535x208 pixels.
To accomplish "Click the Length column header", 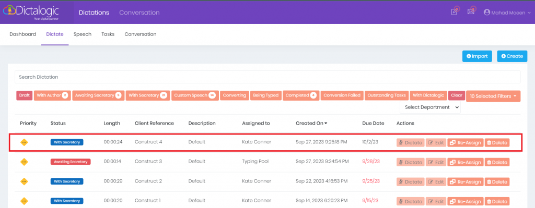I will [x=112, y=123].
